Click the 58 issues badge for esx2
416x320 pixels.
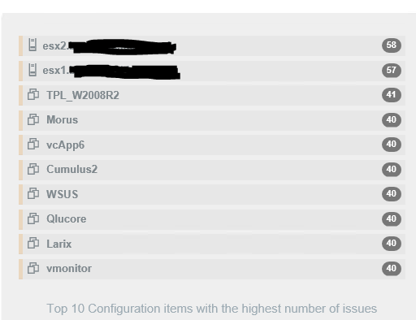click(392, 45)
